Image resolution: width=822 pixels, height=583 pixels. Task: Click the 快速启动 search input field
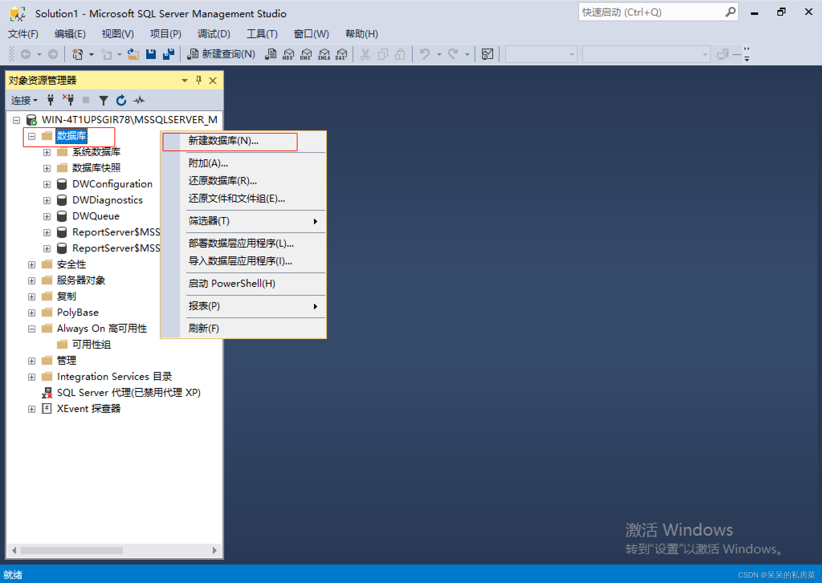point(651,12)
